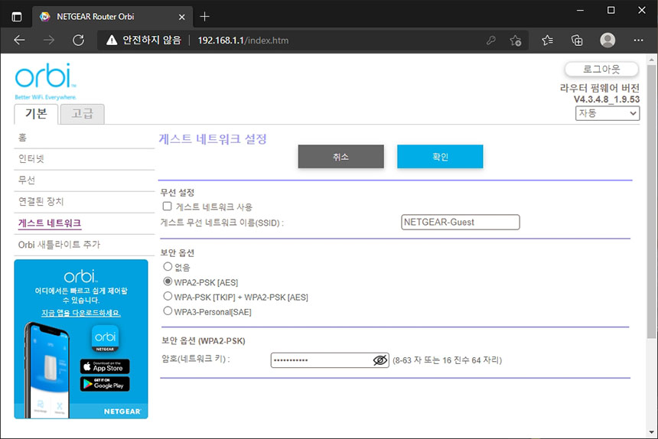Click the page vertical scrollbar

point(651,201)
